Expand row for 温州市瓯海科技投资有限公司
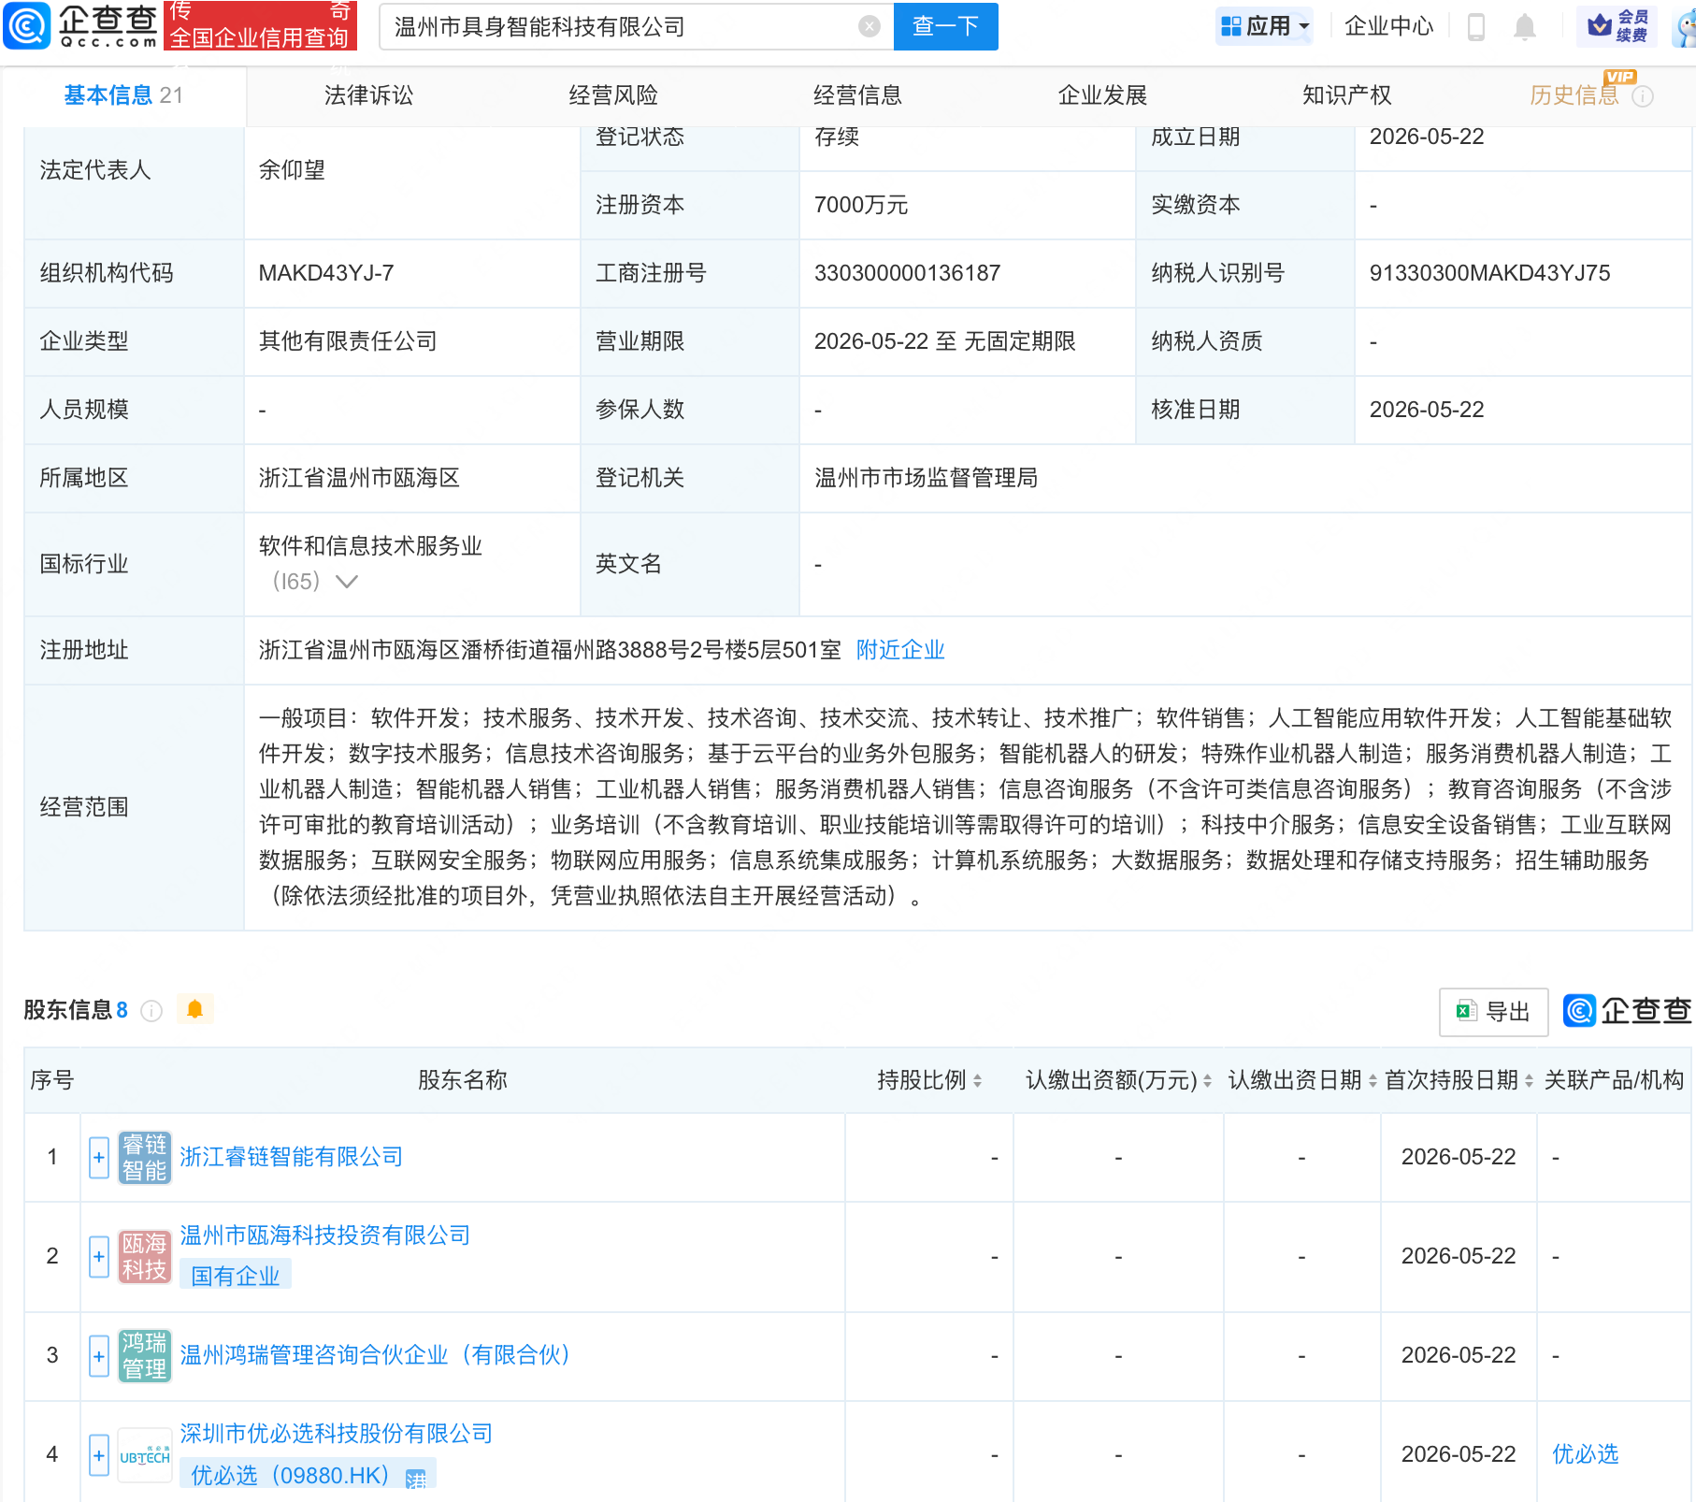 click(99, 1257)
